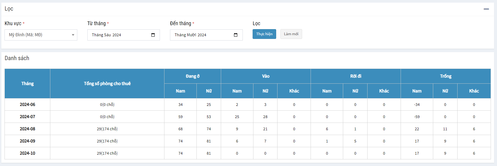Click 29(174 chỗ) in the 2024-09 row
The width and height of the screenshot is (497, 166).
107,141
